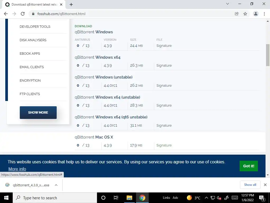
Task: Click the padlock site info icon
Action: pos(33,14)
